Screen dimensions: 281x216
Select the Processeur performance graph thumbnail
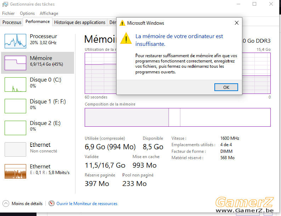[x=15, y=41]
